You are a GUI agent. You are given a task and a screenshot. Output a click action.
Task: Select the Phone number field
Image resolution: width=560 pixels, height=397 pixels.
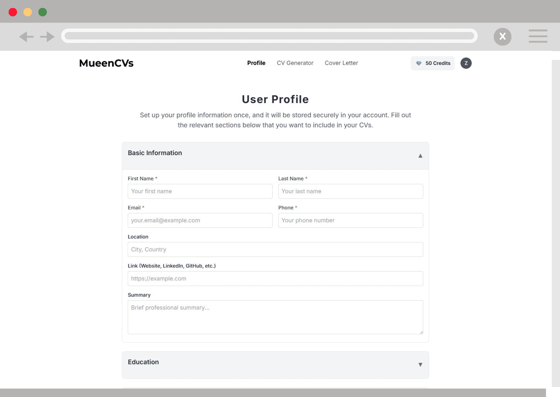click(350, 220)
